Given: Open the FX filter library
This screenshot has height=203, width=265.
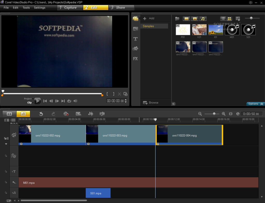Looking at the screenshot, I should click(x=135, y=59).
